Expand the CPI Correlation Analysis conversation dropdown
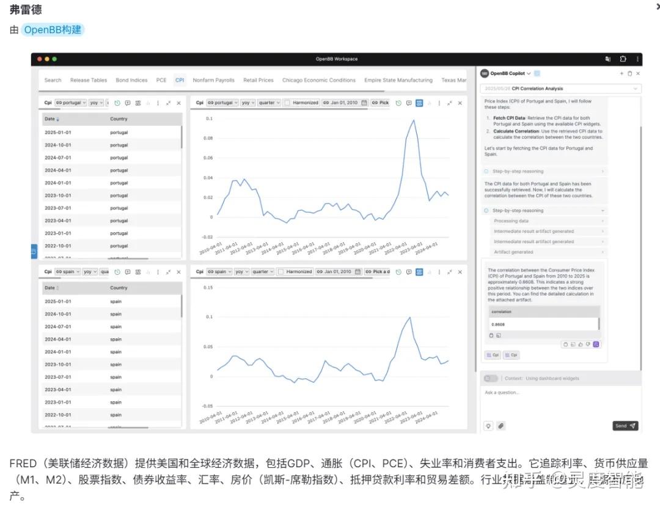This screenshot has height=507, width=660. coord(636,89)
